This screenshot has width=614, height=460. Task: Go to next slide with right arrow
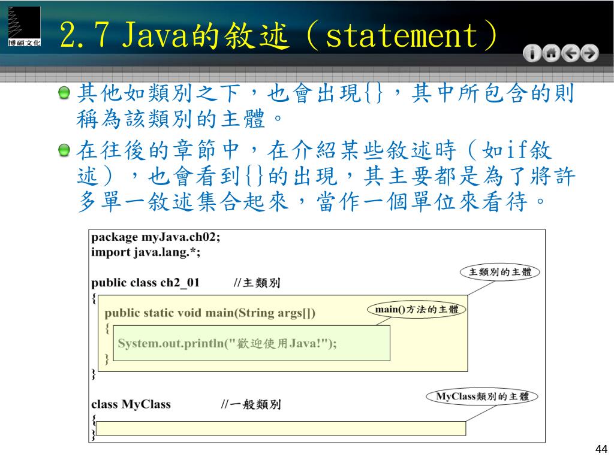point(589,53)
